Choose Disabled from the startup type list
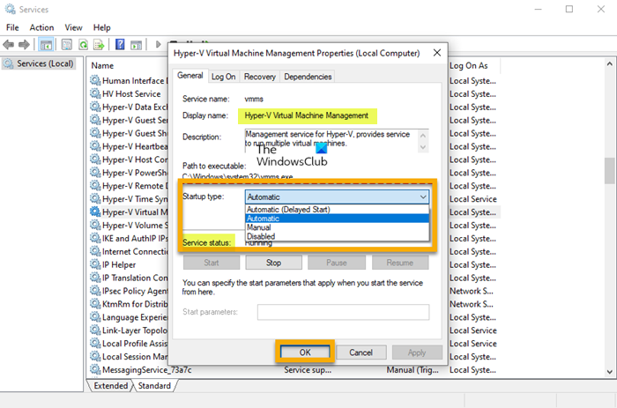The width and height of the screenshot is (617, 408). (263, 236)
